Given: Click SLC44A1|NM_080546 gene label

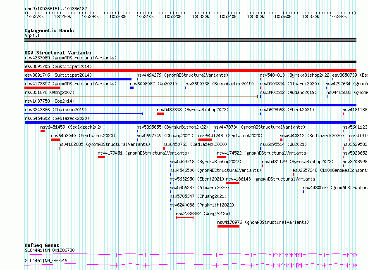Looking at the screenshot, I should click(46, 261).
